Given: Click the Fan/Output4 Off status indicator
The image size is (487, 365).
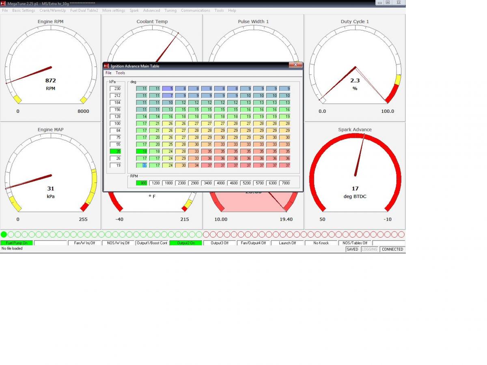Looking at the screenshot, I should (x=253, y=243).
